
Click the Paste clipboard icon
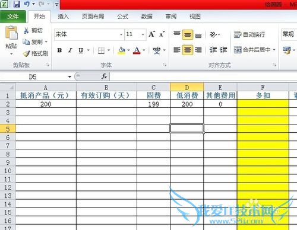[x=11, y=33]
